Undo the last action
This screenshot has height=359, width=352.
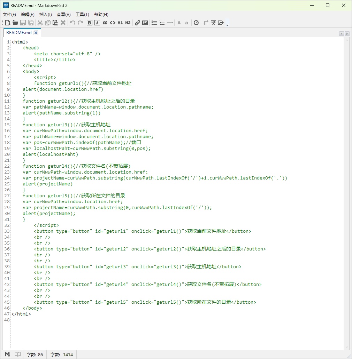[73, 23]
